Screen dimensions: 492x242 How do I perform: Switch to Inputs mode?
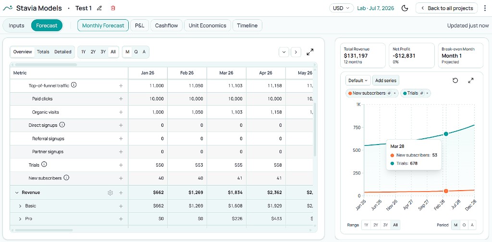point(16,26)
